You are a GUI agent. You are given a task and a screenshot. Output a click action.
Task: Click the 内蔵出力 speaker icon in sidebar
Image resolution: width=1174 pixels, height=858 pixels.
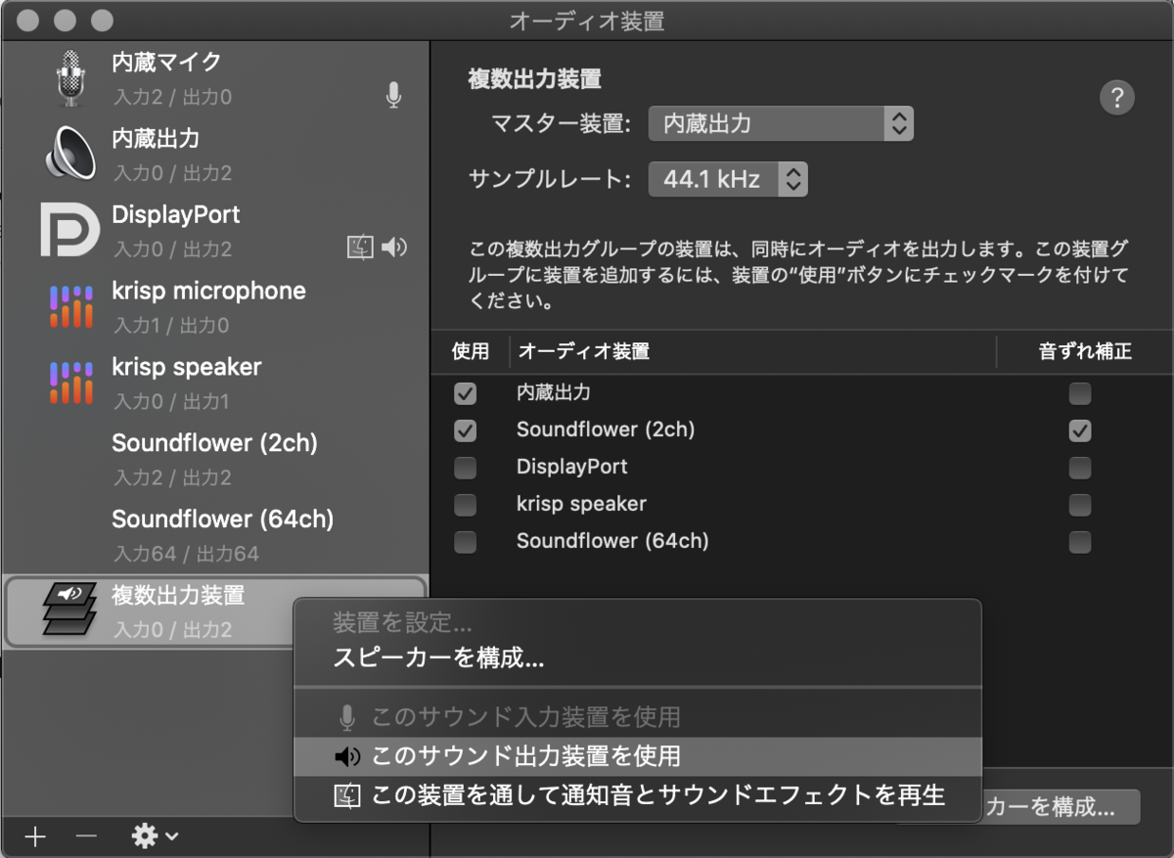(70, 154)
